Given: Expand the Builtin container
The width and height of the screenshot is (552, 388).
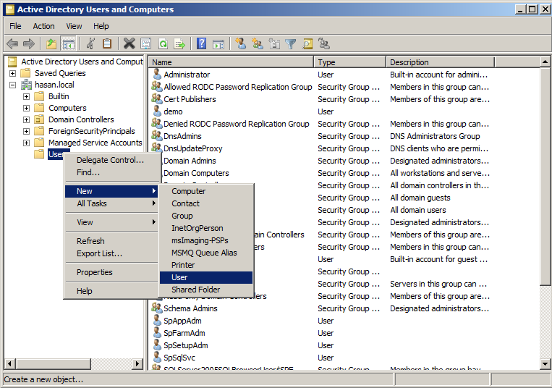Looking at the screenshot, I should coord(26,96).
